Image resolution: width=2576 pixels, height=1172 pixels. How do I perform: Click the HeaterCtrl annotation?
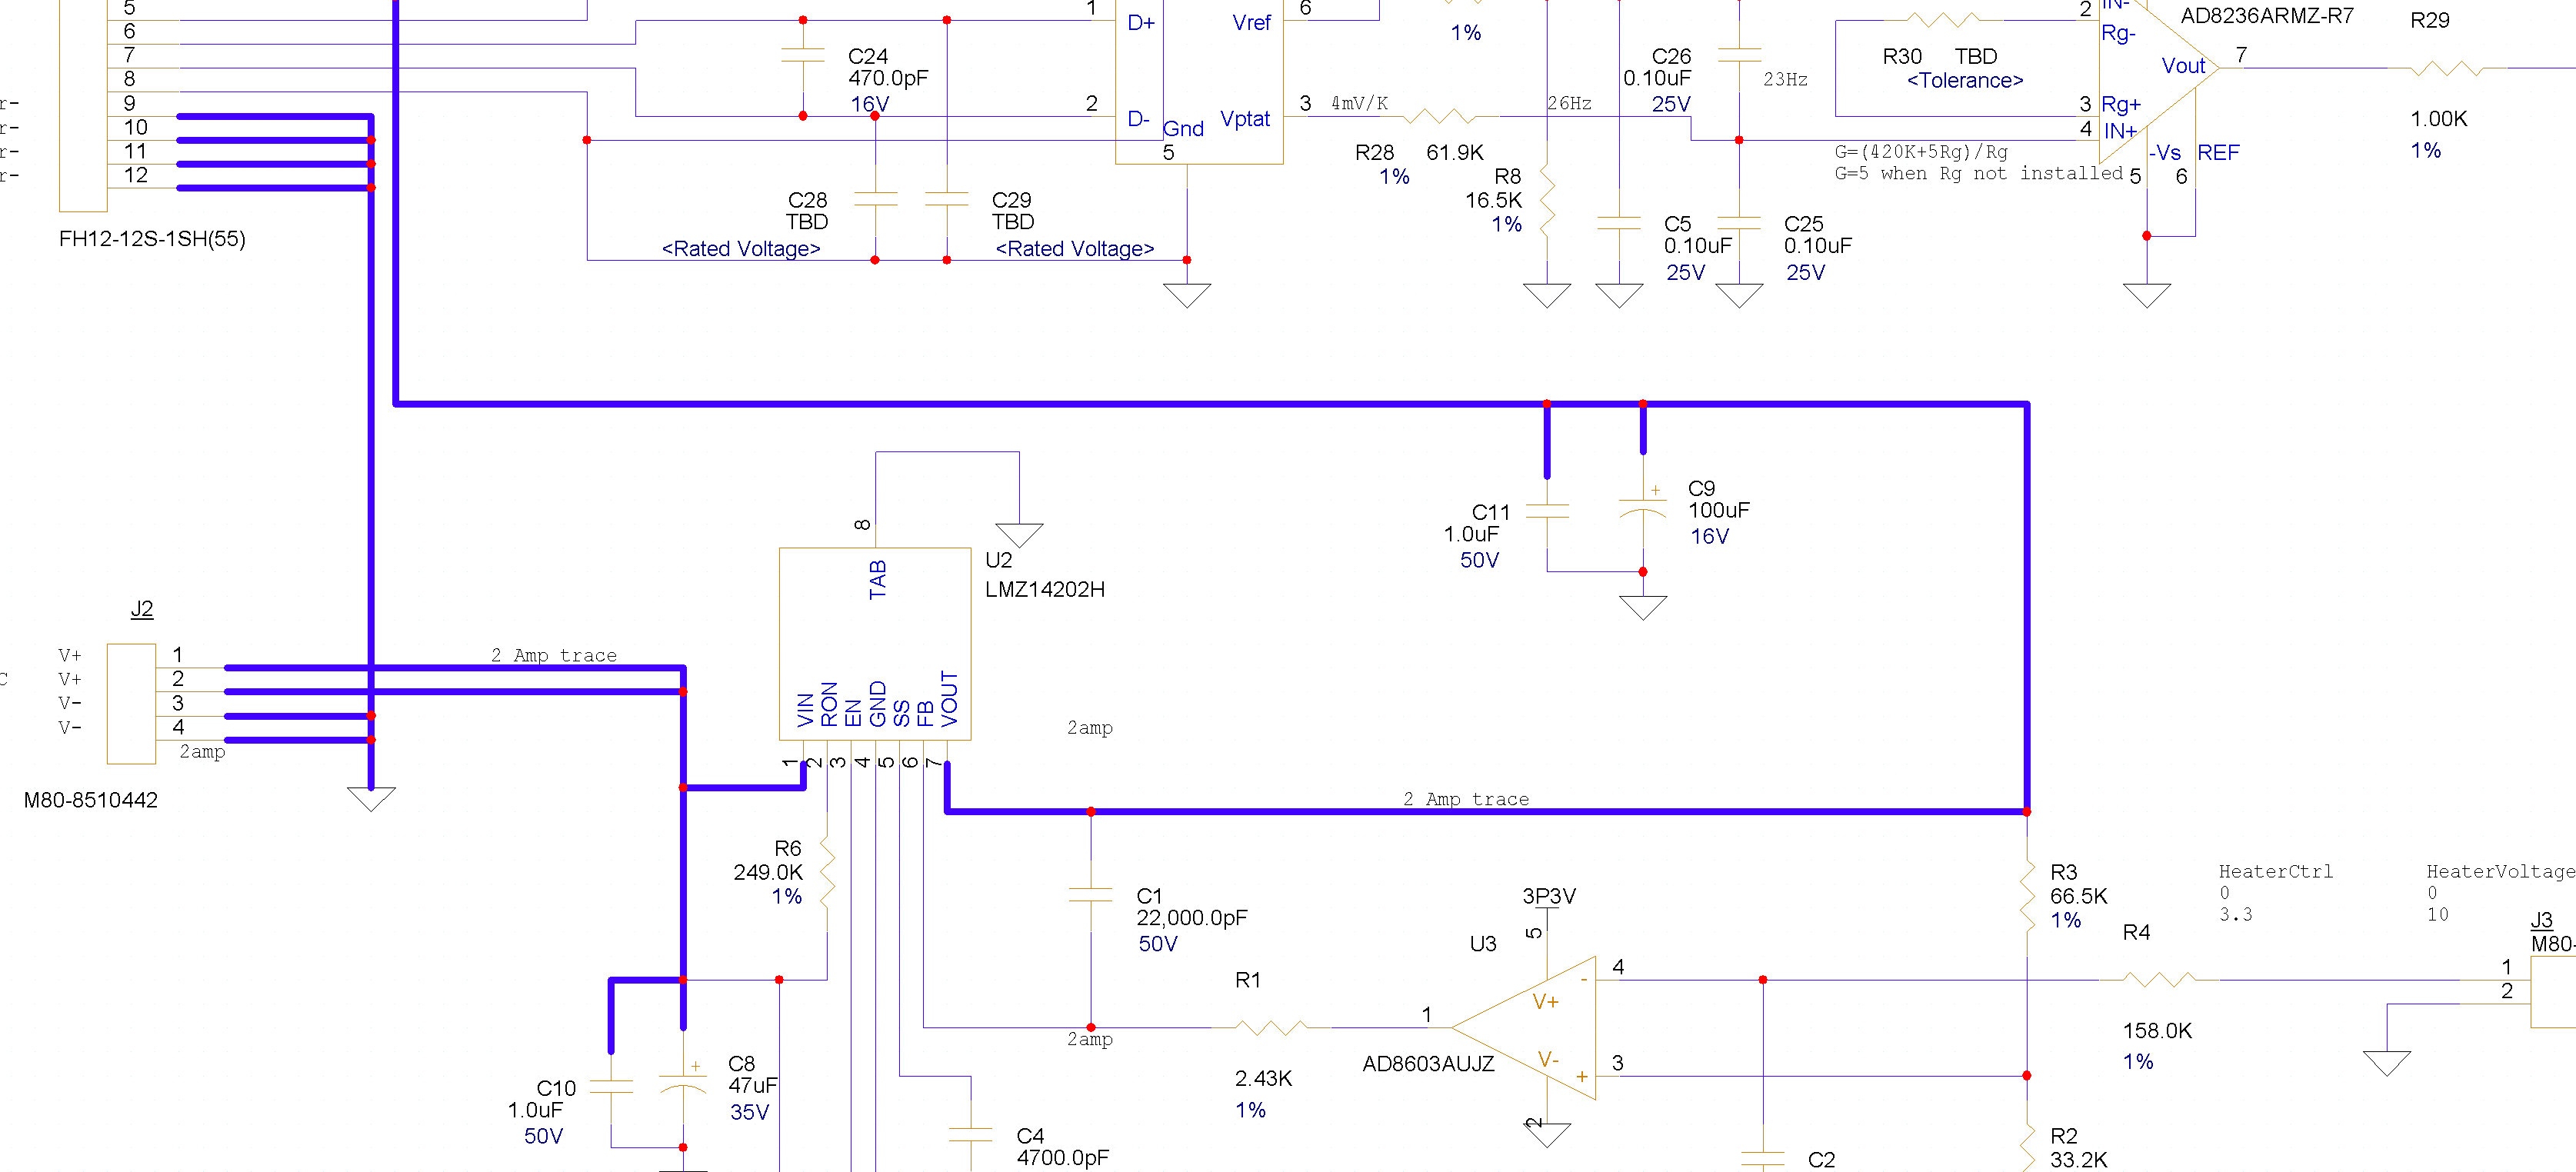tap(2276, 872)
